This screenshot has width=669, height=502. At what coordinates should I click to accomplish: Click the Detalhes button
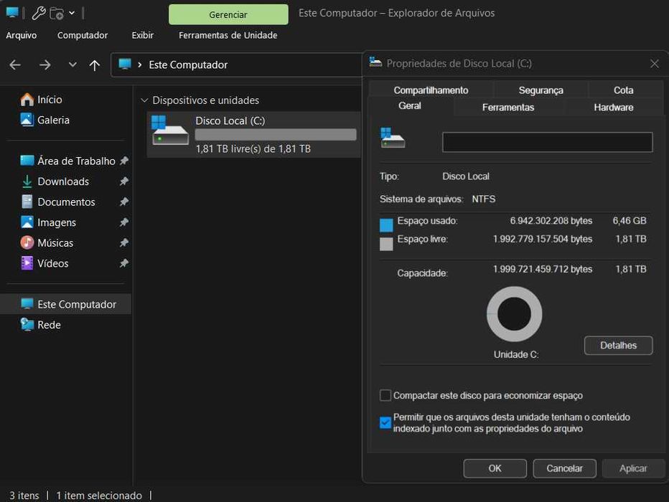(618, 346)
